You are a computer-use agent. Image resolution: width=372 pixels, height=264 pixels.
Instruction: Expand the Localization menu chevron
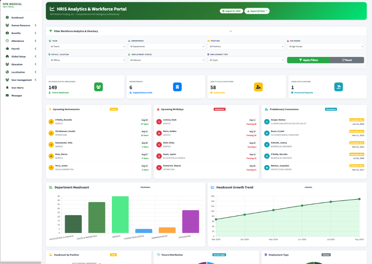pyautogui.click(x=36, y=72)
